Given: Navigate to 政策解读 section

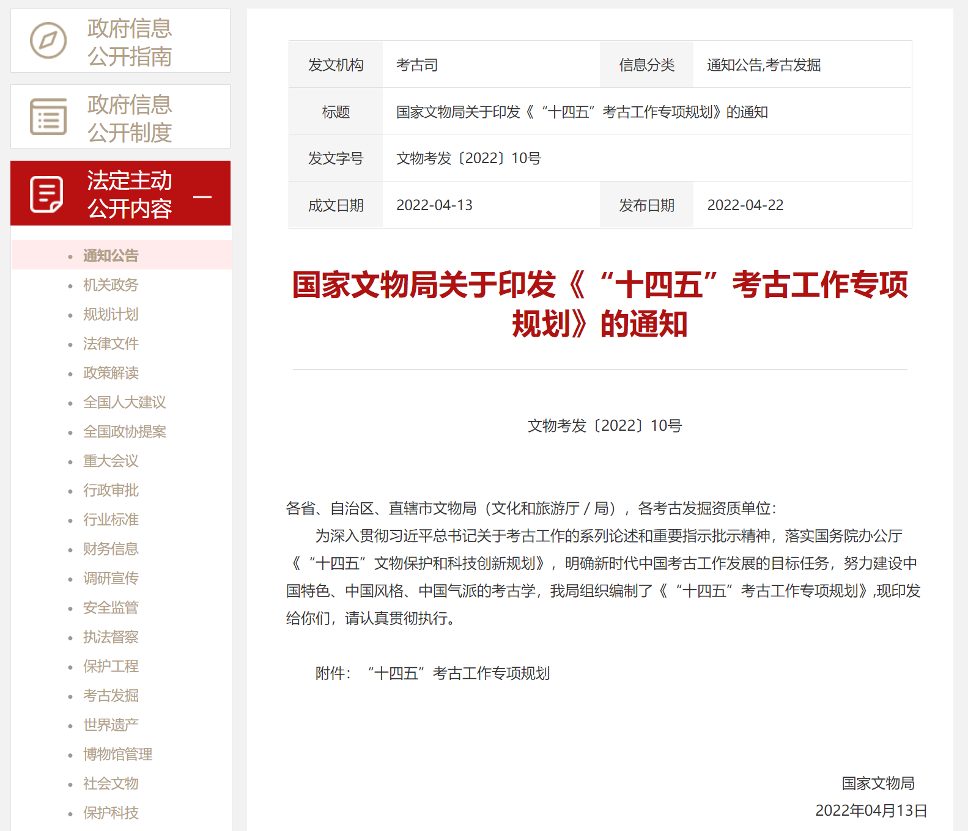Looking at the screenshot, I should [111, 373].
